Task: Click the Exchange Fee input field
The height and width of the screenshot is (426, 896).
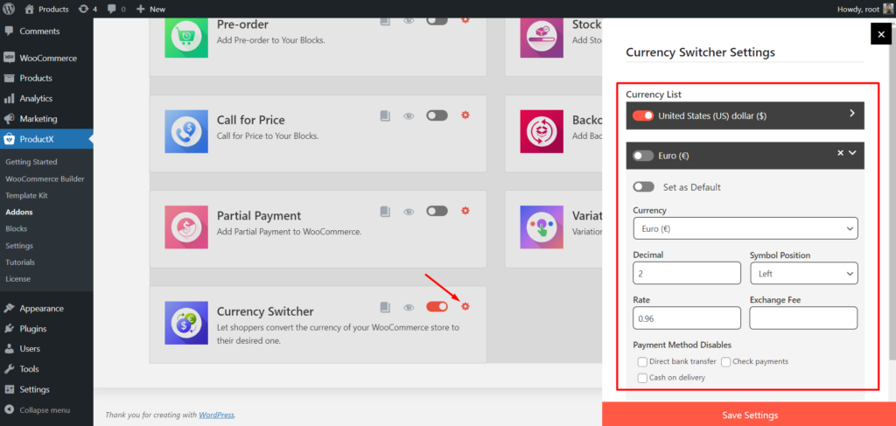Action: [x=803, y=318]
